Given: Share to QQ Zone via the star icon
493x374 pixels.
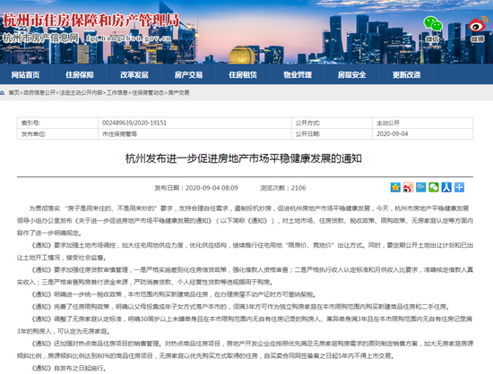Looking at the screenshot, I should (x=395, y=187).
